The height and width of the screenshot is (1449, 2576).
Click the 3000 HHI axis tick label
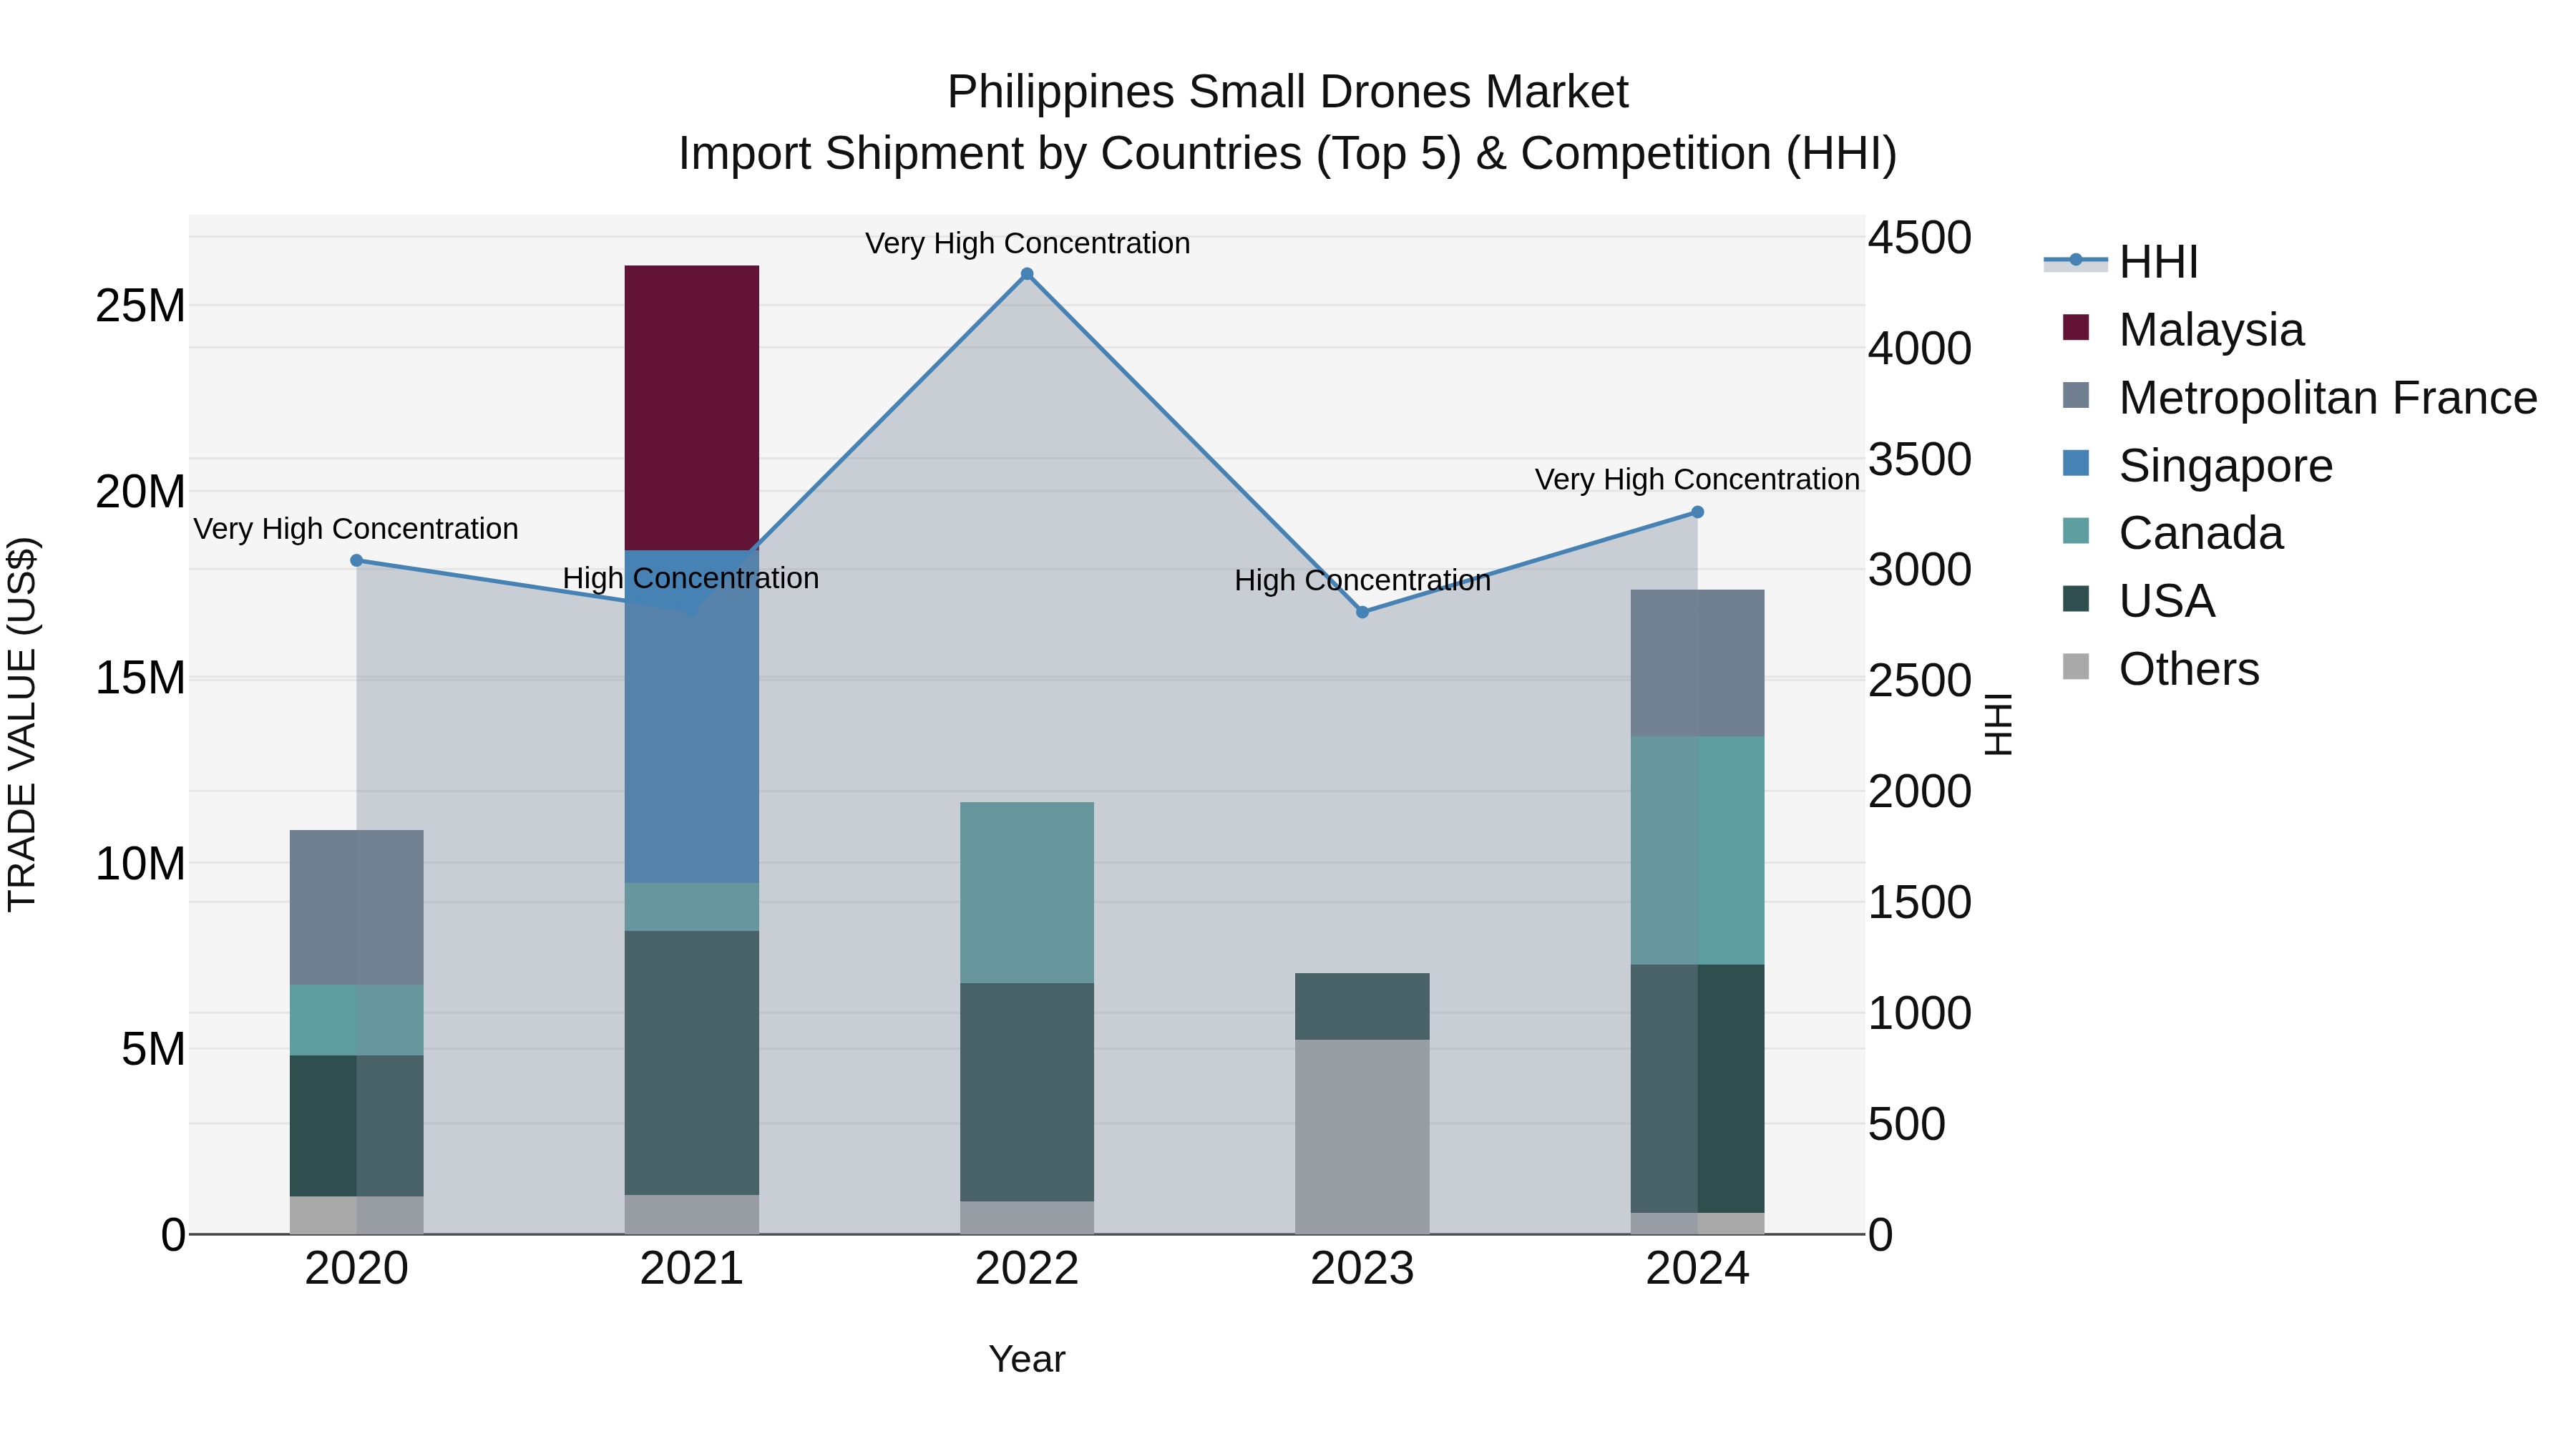tap(1920, 570)
